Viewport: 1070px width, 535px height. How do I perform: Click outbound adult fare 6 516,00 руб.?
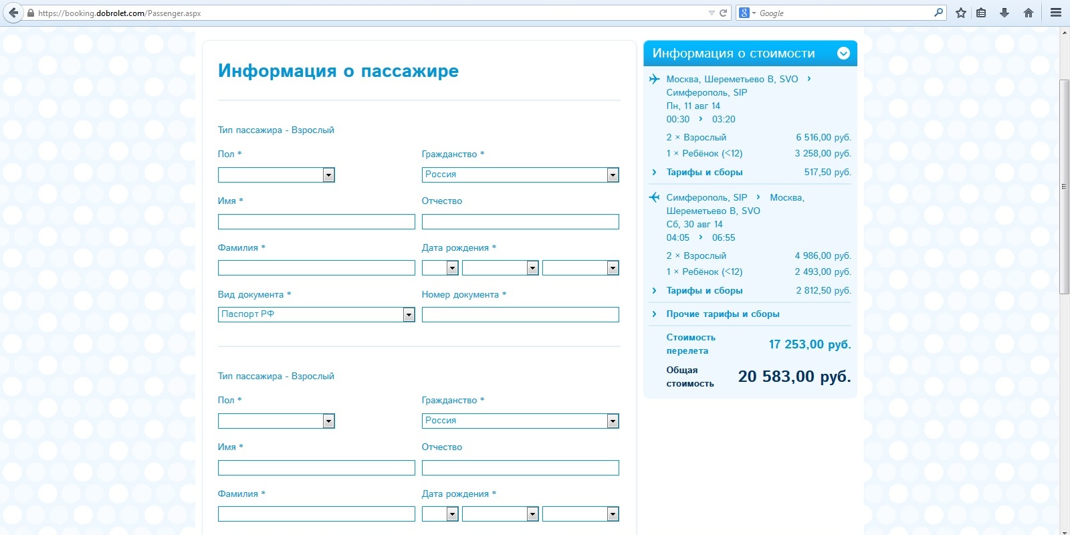[x=823, y=137]
